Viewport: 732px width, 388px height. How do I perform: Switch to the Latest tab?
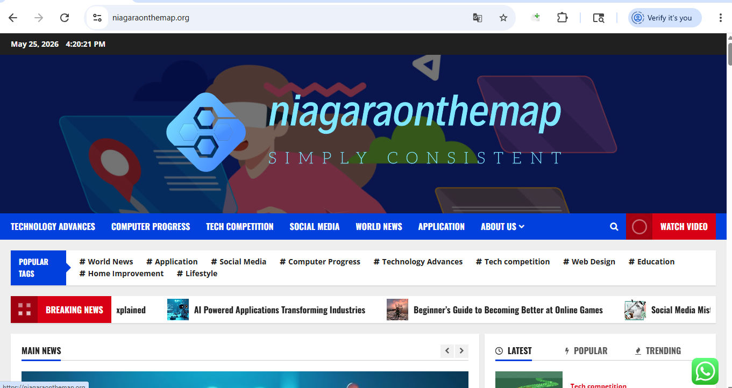[x=514, y=351]
